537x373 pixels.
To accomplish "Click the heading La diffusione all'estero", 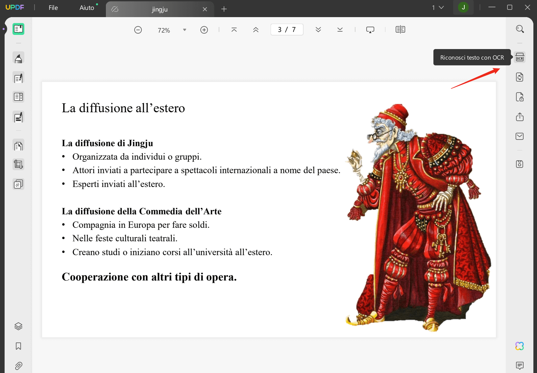I will (123, 108).
